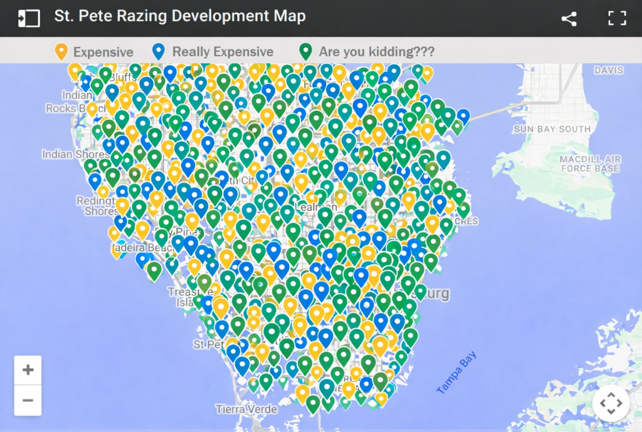The height and width of the screenshot is (432, 642).
Task: Click the Tierra Verde map label
Action: (x=246, y=409)
